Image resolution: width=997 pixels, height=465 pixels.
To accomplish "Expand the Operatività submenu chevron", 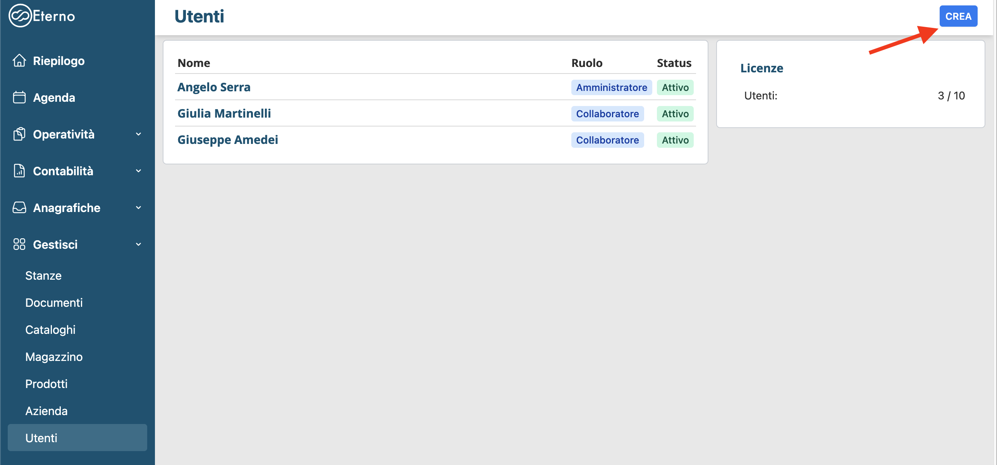I will pyautogui.click(x=138, y=134).
